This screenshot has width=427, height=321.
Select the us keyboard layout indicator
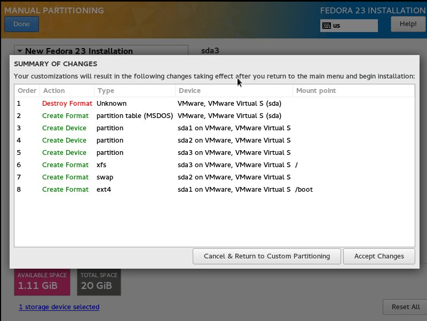tap(349, 26)
